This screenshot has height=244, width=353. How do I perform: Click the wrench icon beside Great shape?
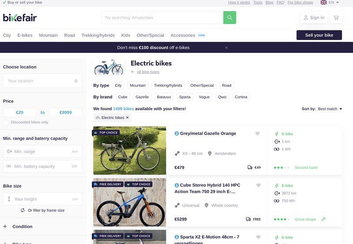(323, 219)
